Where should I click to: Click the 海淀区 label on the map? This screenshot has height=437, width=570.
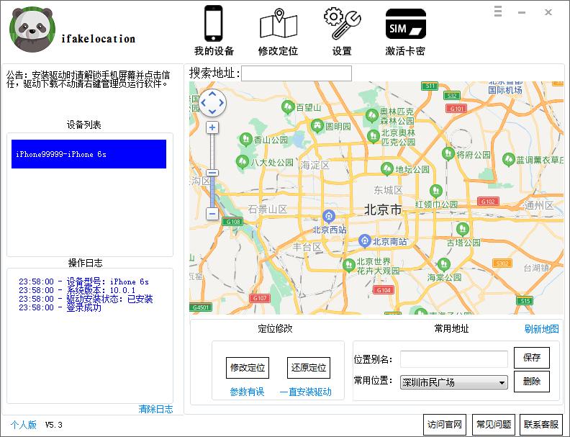pyautogui.click(x=315, y=166)
